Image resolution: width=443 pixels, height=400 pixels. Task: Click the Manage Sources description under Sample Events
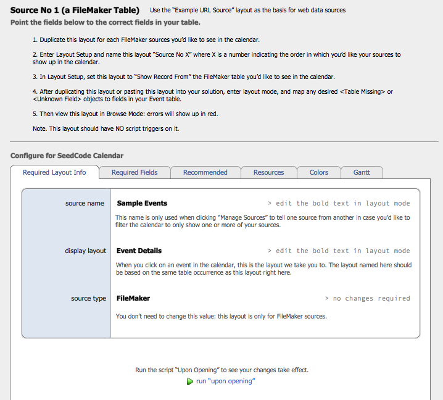(x=262, y=222)
